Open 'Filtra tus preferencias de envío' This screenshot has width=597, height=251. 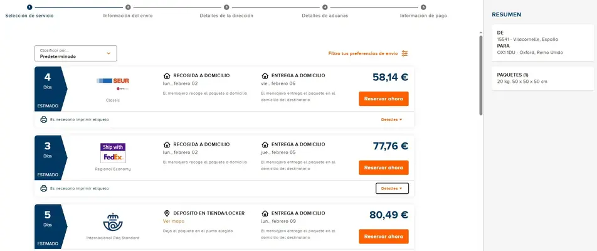coord(362,53)
